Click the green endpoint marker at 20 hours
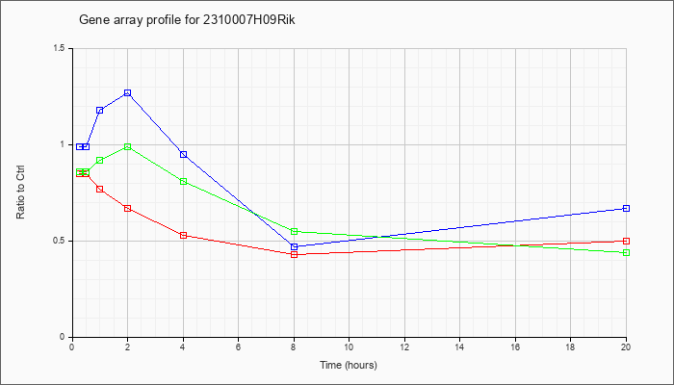Image resolution: width=674 pixels, height=385 pixels. [626, 252]
